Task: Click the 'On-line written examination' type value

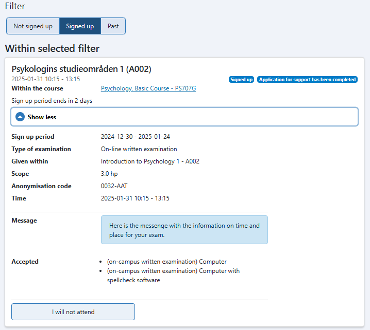Action: tap(139, 149)
